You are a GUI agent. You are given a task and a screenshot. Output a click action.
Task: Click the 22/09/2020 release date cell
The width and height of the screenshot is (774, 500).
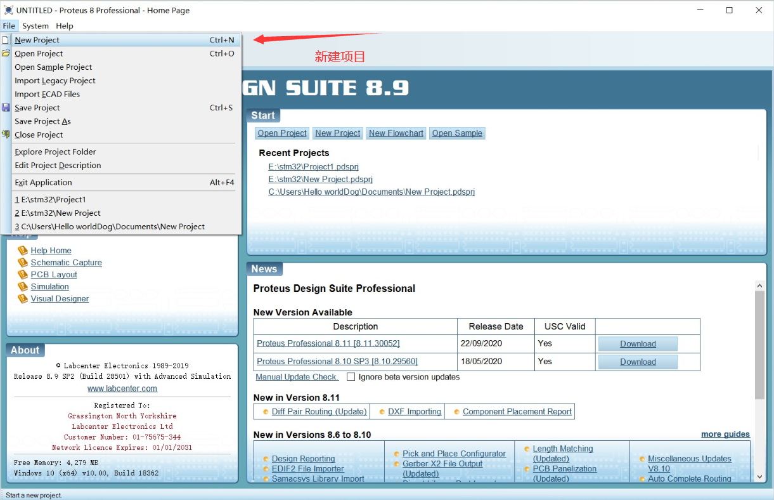coord(496,343)
